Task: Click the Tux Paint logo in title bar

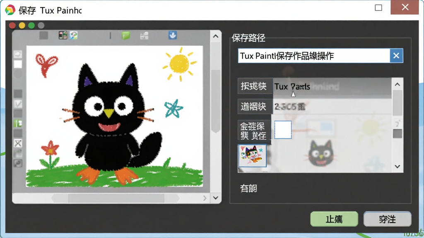Action: (x=10, y=10)
